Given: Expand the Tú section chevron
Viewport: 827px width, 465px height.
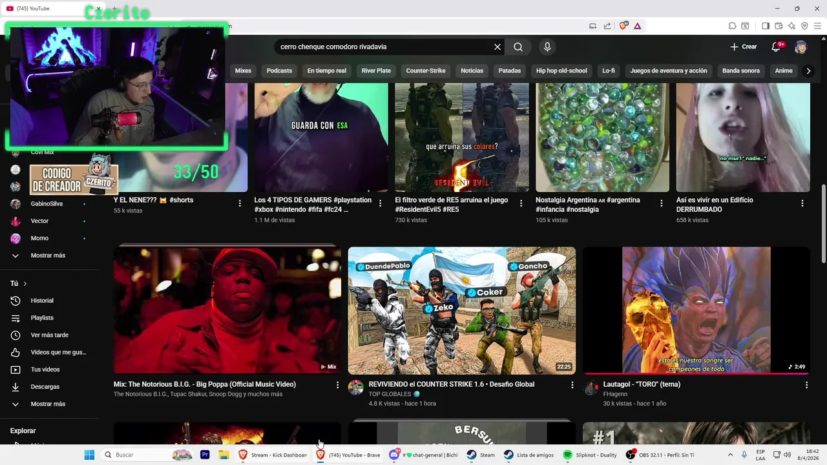Looking at the screenshot, I should coord(25,284).
